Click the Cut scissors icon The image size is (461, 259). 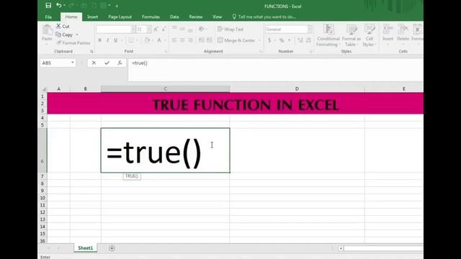click(x=58, y=26)
